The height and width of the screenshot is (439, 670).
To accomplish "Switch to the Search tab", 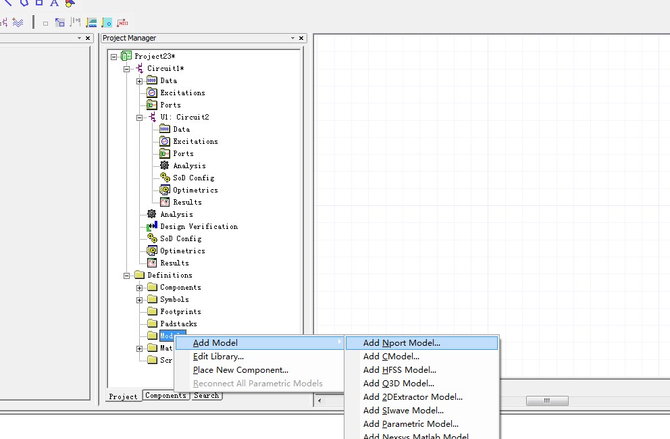I will (x=207, y=395).
